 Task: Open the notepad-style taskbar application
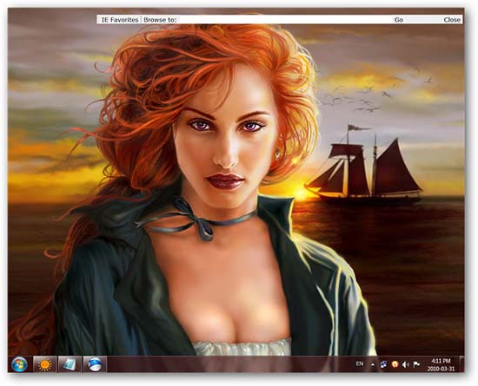(70, 364)
